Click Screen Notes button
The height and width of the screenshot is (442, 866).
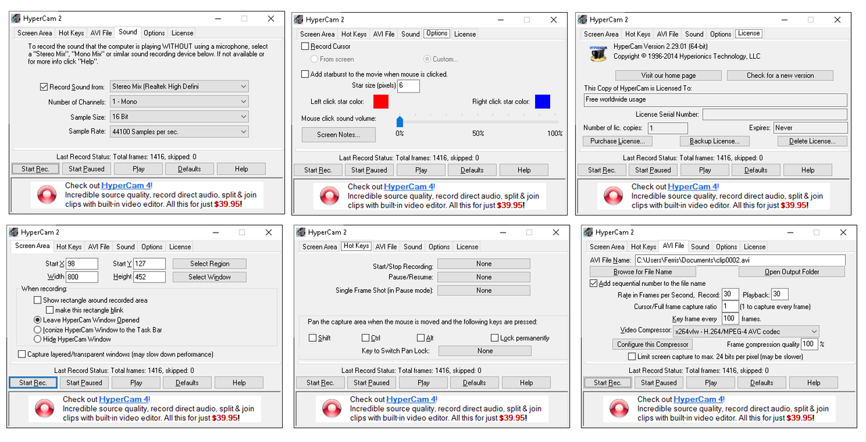[338, 134]
